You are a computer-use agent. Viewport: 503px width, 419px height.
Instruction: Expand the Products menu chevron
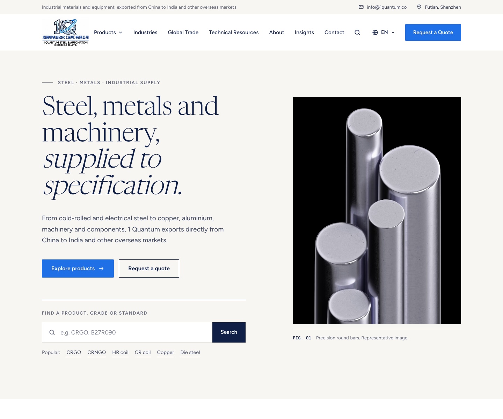(121, 32)
